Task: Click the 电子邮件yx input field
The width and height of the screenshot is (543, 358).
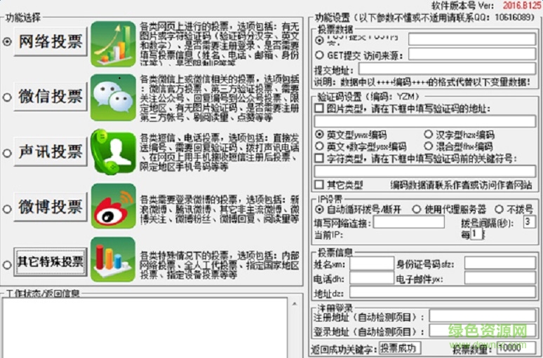Action: tap(500, 278)
